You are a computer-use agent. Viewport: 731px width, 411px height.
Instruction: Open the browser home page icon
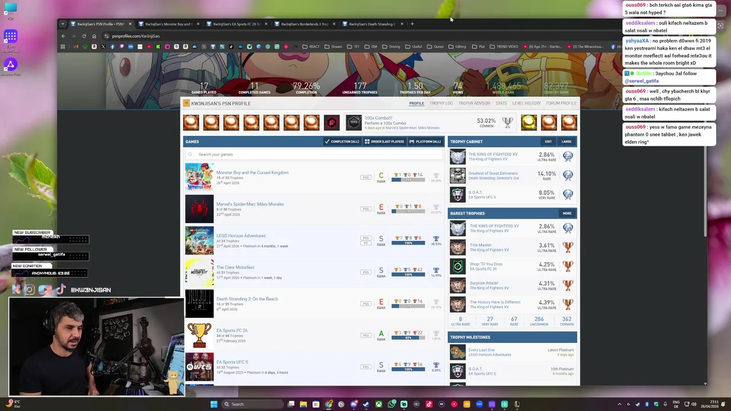click(94, 36)
